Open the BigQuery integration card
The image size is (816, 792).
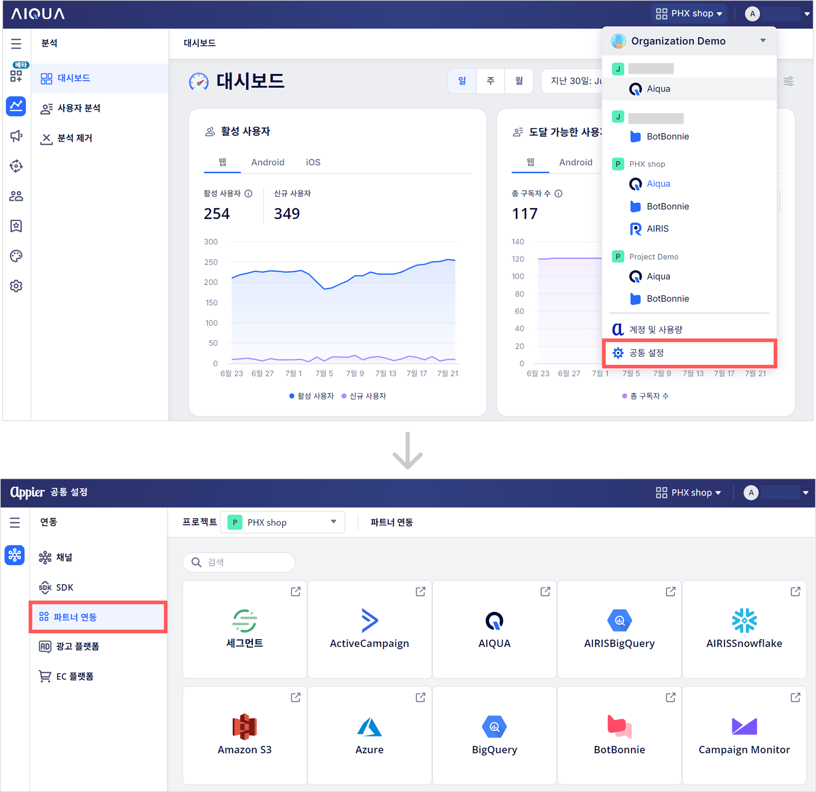click(494, 735)
